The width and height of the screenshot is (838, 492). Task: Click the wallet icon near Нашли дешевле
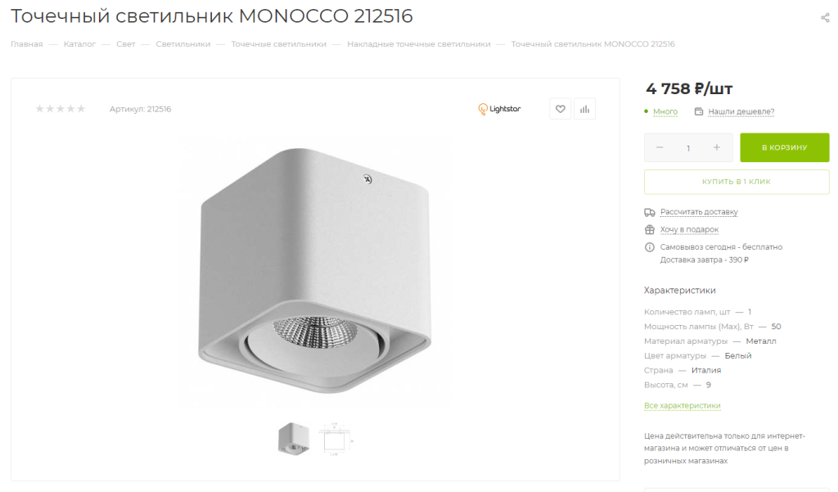point(699,111)
